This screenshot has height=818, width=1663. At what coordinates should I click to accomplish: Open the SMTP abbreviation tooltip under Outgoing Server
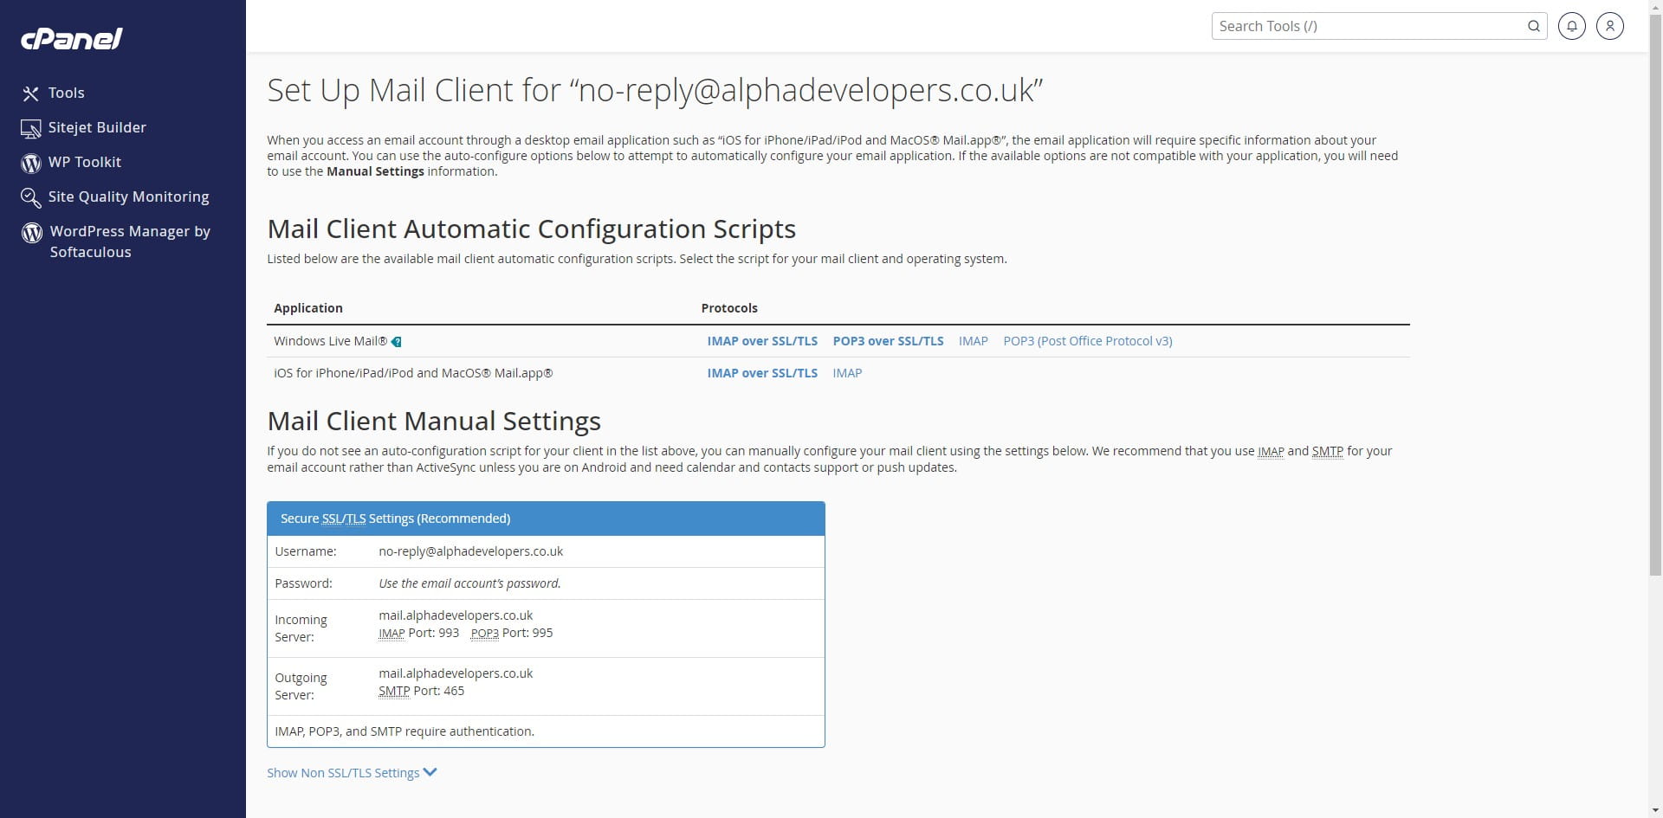pos(394,691)
